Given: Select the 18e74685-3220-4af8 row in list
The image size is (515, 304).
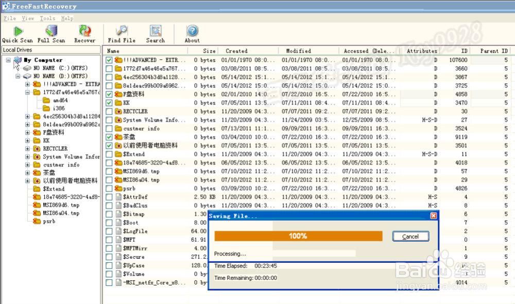Looking at the screenshot, I should (308, 163).
